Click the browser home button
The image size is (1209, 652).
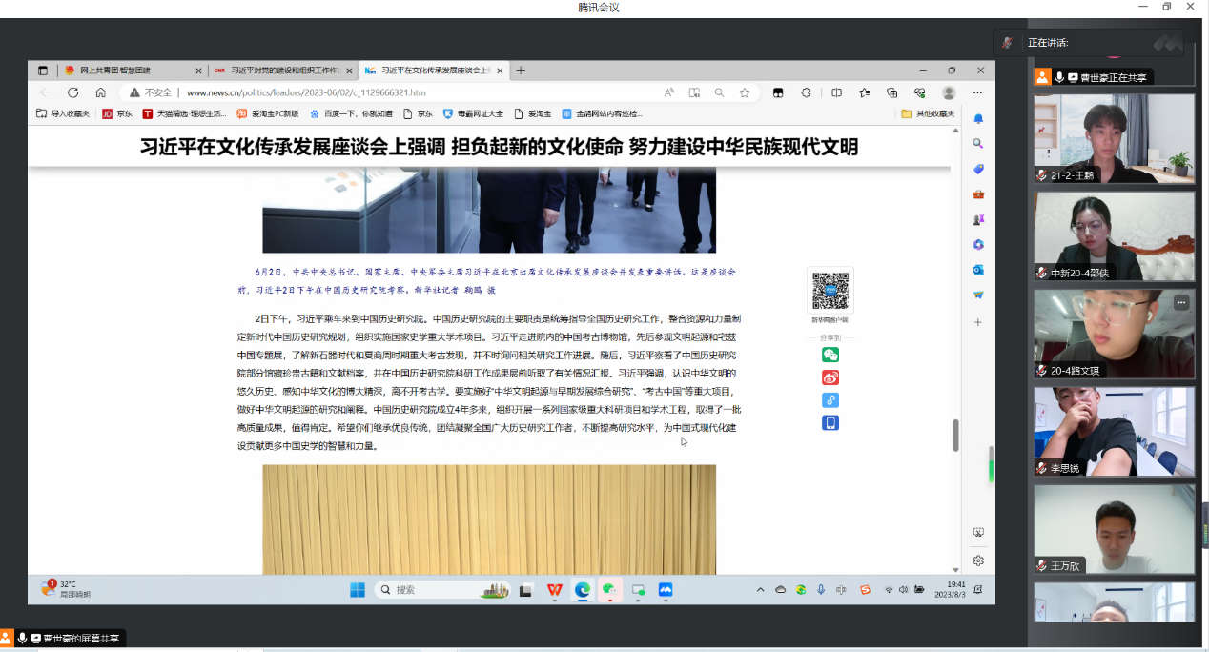point(100,92)
